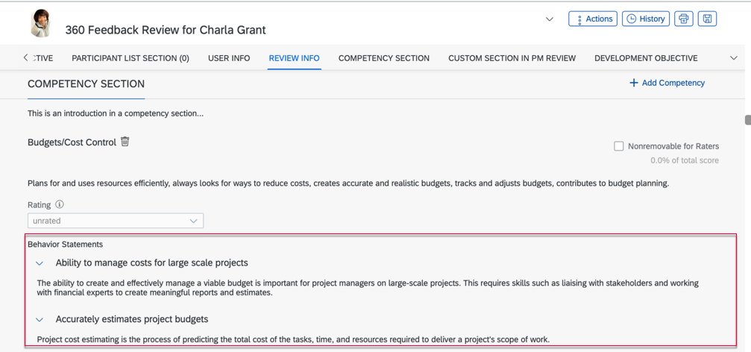Click Charla Grant's profile photo

tap(41, 23)
